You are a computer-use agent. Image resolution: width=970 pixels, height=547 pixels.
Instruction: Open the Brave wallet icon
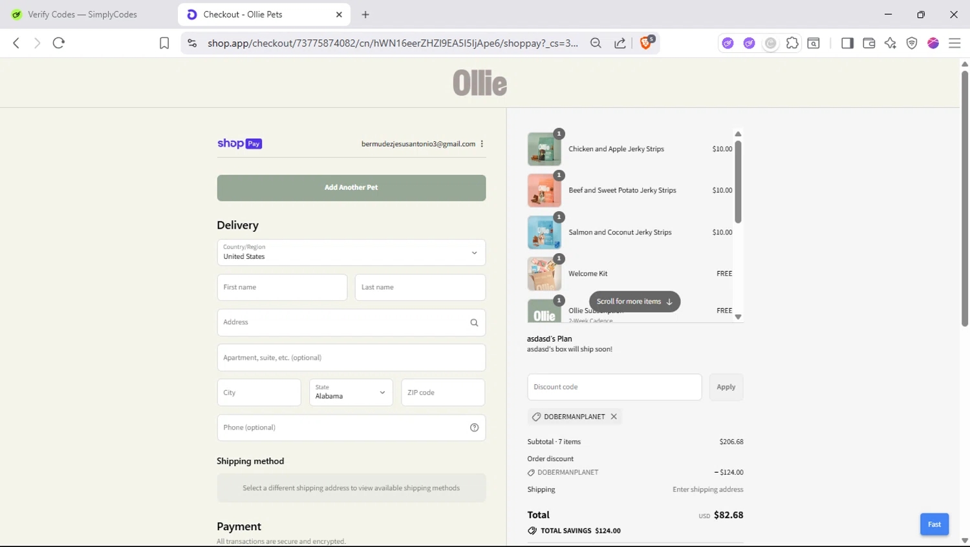pyautogui.click(x=868, y=43)
